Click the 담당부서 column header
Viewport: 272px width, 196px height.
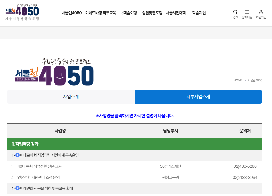171,130
